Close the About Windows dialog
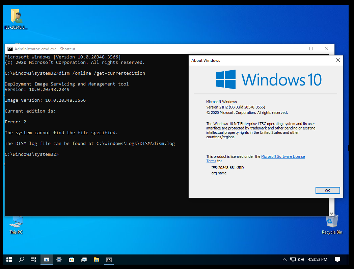 (x=338, y=60)
